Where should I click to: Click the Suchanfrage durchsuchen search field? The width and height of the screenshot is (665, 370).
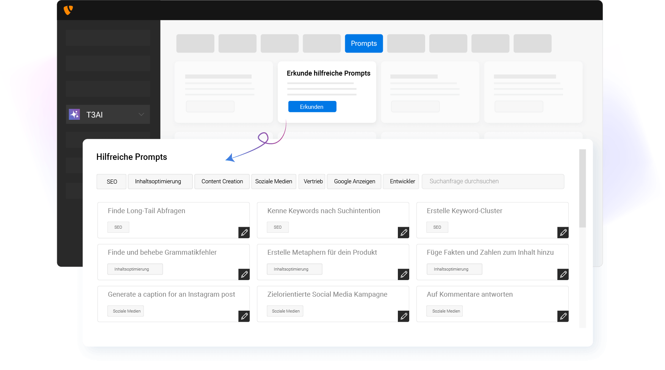(493, 181)
